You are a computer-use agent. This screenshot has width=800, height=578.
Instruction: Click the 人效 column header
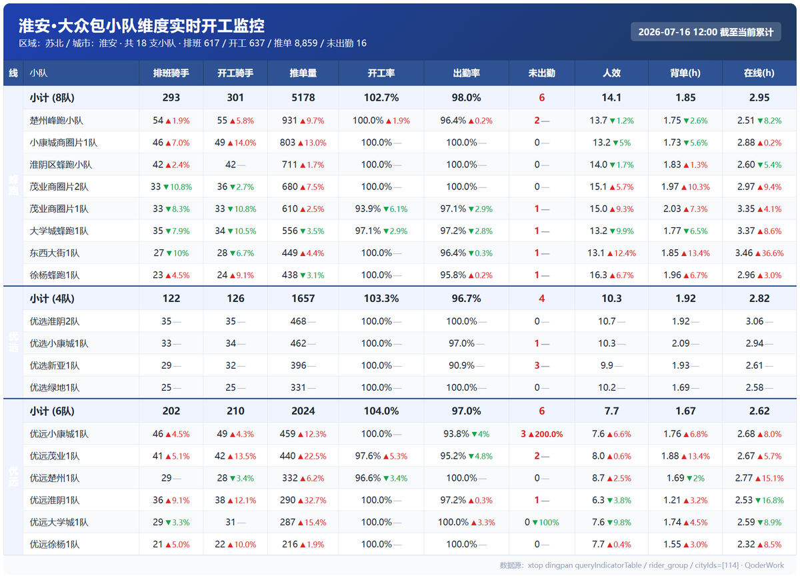tap(611, 73)
